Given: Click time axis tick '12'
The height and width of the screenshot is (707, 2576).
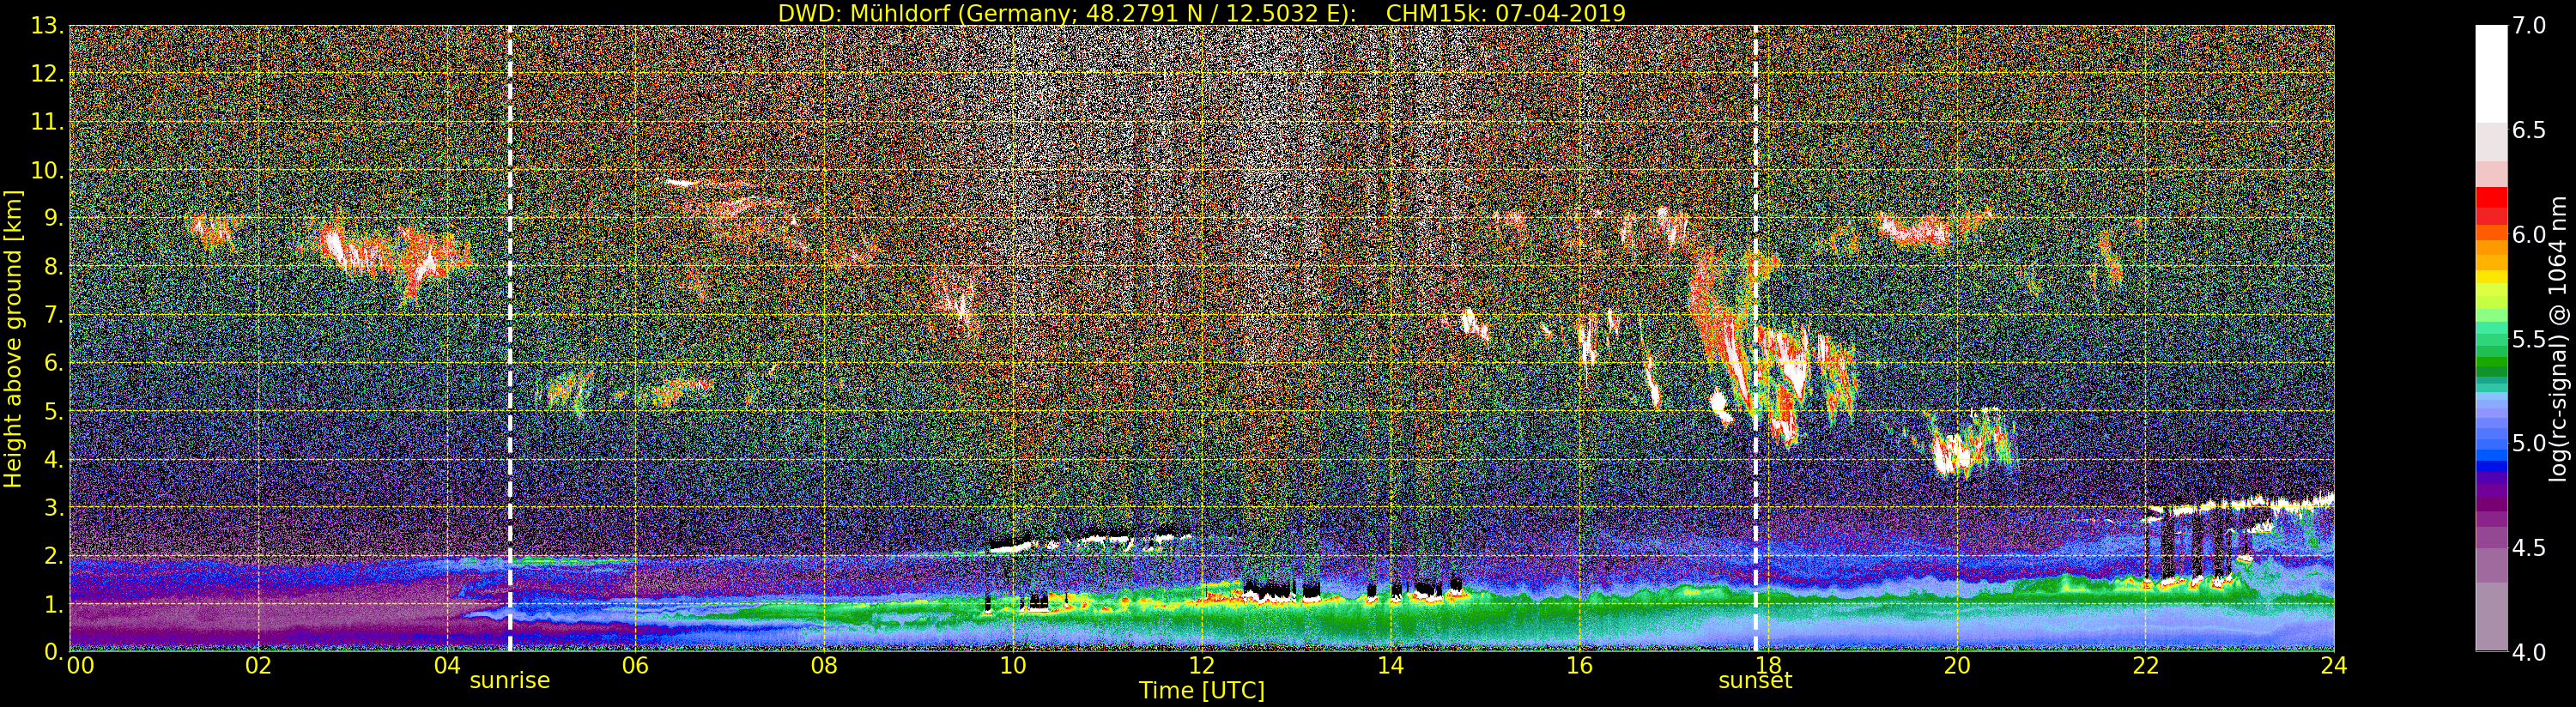Looking at the screenshot, I should click(x=1202, y=665).
